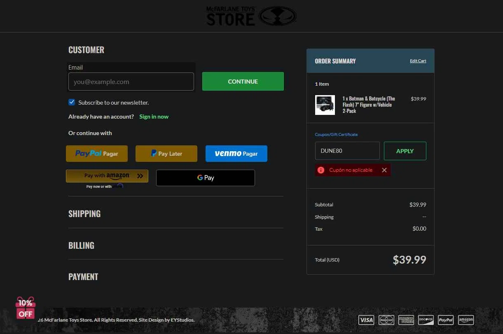
Task: Click the Batman & Batcycle product name
Action: [x=369, y=105]
